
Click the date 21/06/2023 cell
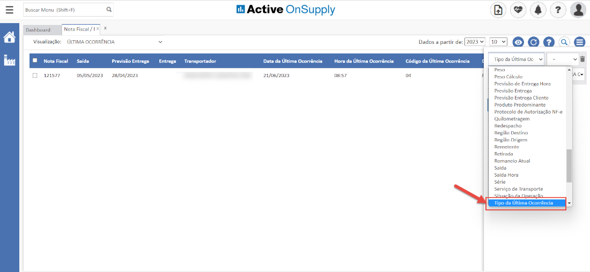pos(276,75)
